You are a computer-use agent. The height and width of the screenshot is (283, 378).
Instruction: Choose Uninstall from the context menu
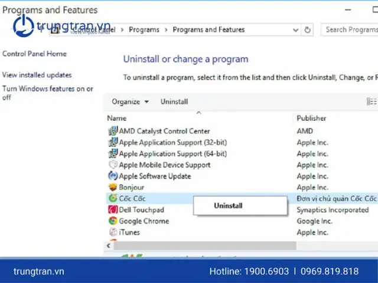(240, 206)
